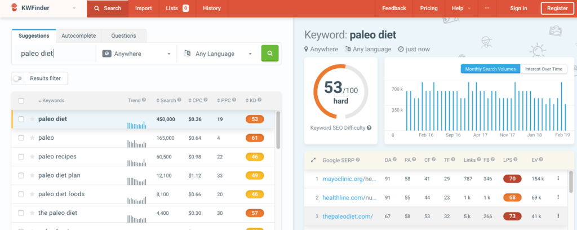Click the Register button
Image resolution: width=577 pixels, height=230 pixels.
coord(557,8)
